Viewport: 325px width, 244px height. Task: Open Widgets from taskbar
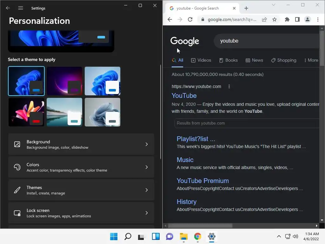click(156, 236)
